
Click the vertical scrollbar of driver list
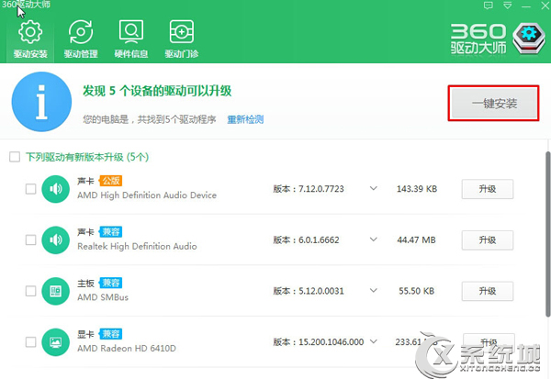coord(547,234)
